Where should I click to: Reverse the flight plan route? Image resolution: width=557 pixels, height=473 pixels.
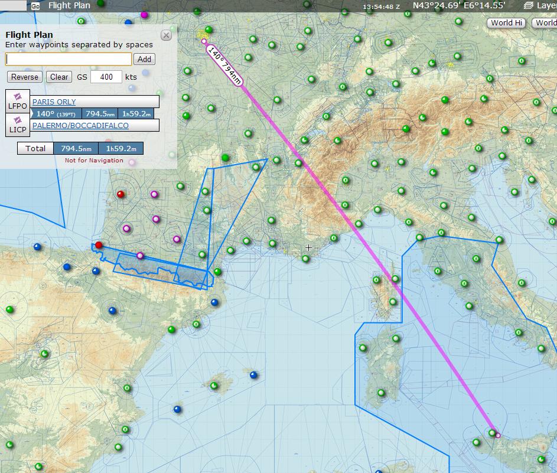(24, 77)
